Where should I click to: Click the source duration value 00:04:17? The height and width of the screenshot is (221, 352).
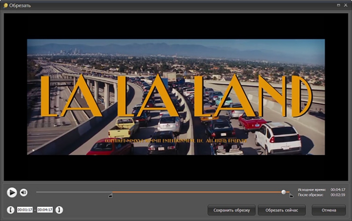pyautogui.click(x=338, y=190)
